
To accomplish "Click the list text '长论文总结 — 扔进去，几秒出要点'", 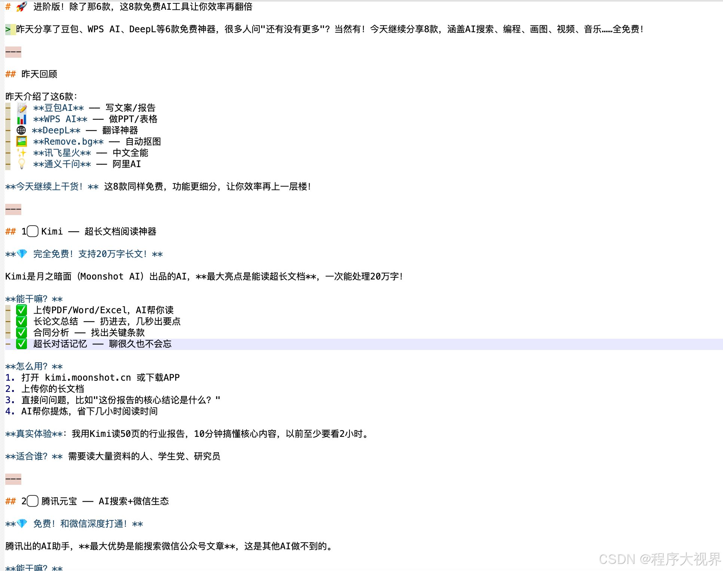I will tap(107, 321).
